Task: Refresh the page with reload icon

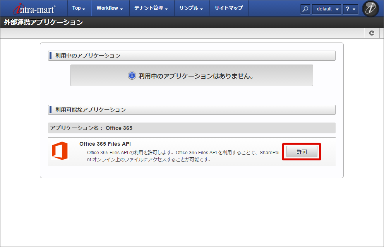Action: (x=372, y=33)
